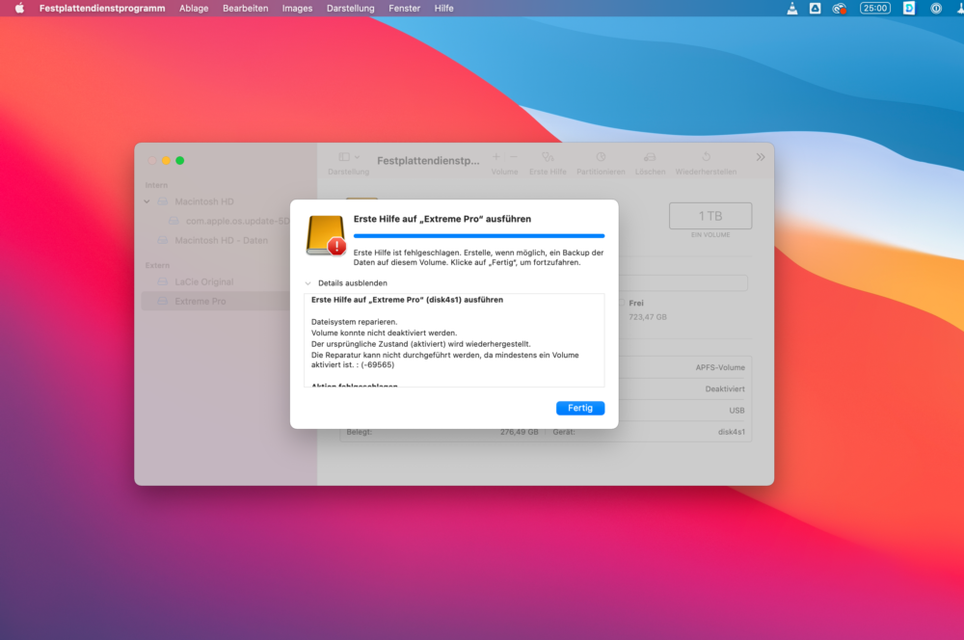Click the "APFS-Volume" type value
Viewport: 964px width, 640px height.
tap(720, 367)
